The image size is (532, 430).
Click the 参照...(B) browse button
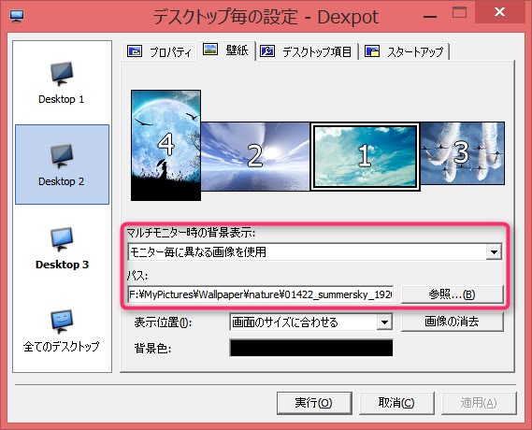[x=452, y=294]
